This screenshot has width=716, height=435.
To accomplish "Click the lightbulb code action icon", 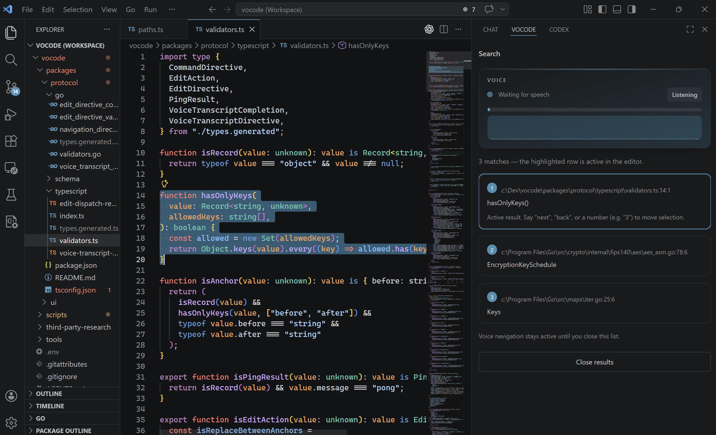I will tap(165, 183).
